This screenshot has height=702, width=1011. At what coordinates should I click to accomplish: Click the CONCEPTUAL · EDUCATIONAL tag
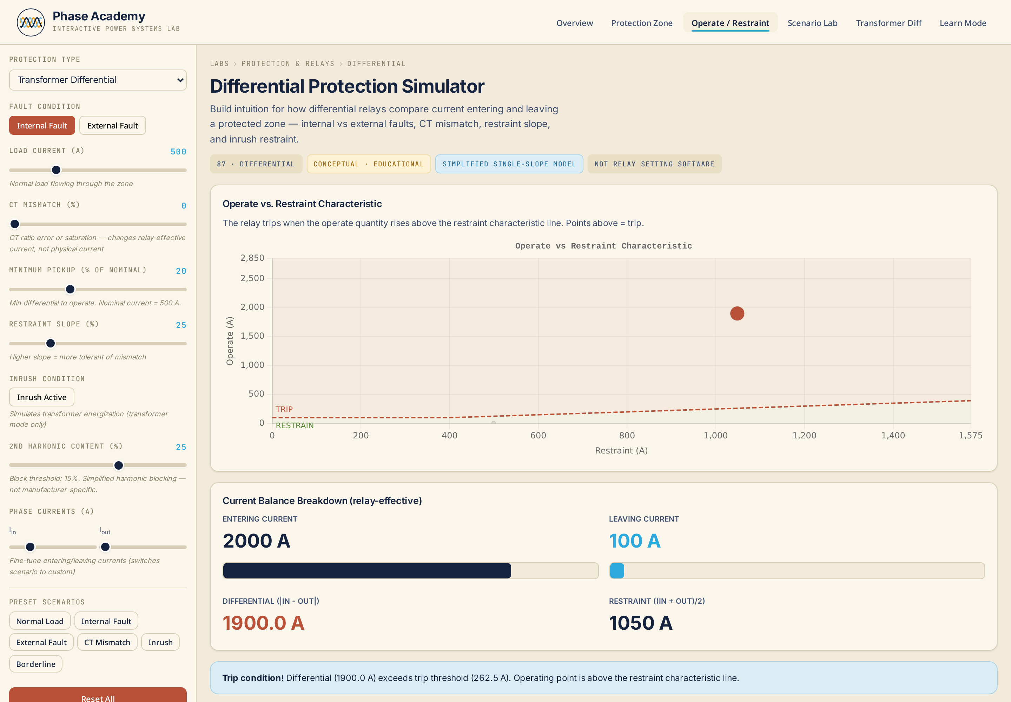pyautogui.click(x=369, y=164)
